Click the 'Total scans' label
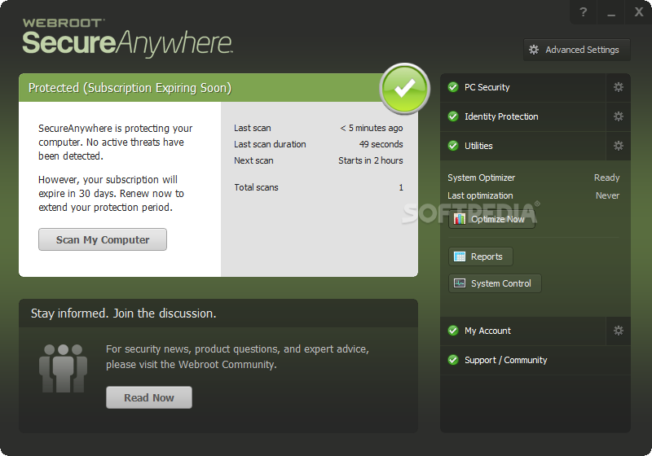The width and height of the screenshot is (652, 456). 256,187
